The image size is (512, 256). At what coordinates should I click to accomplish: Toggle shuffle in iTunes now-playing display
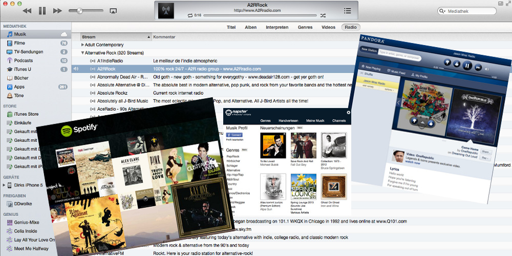click(323, 15)
